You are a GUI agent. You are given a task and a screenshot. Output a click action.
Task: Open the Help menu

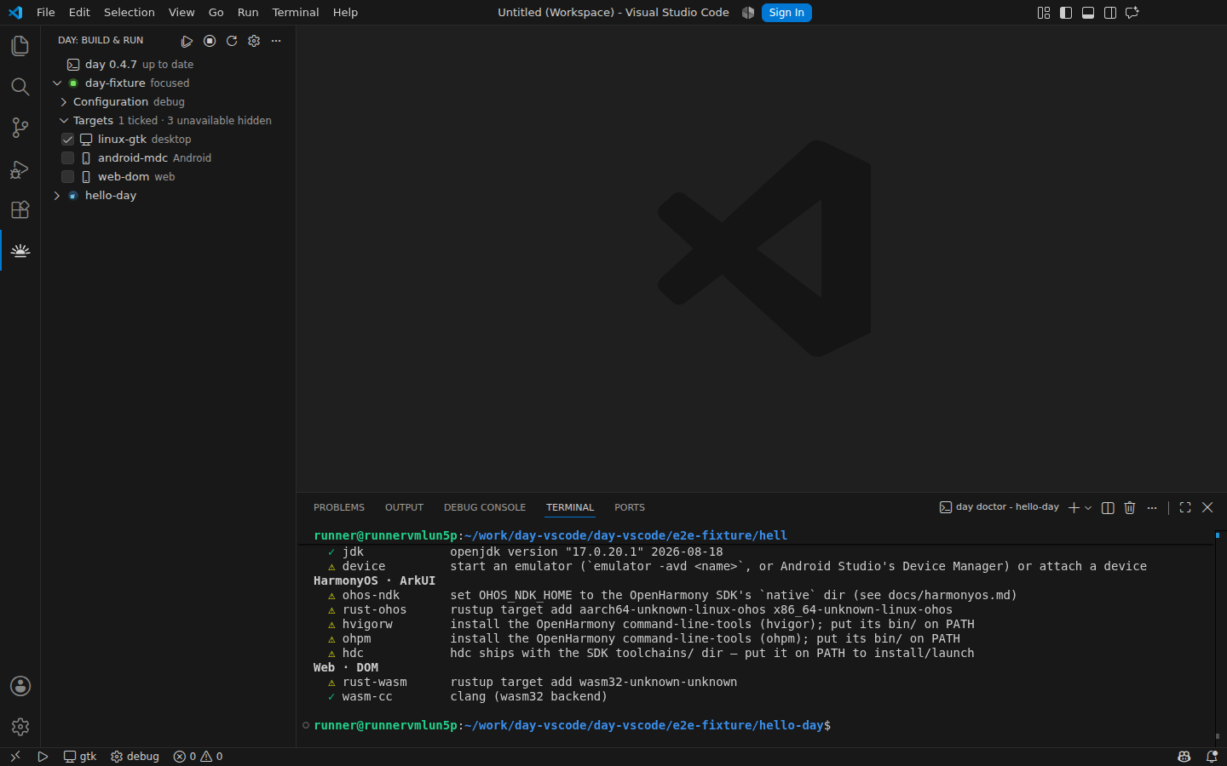click(345, 13)
